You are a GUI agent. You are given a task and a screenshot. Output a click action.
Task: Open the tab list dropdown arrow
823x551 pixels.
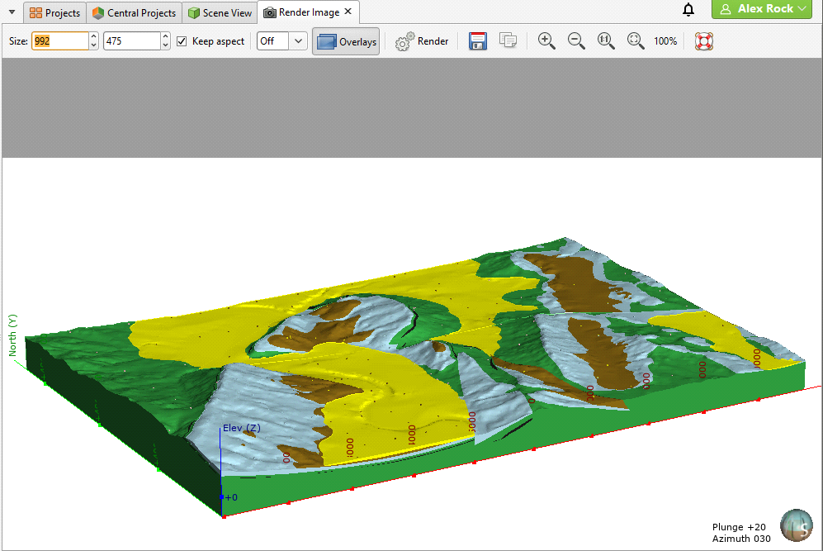click(12, 12)
